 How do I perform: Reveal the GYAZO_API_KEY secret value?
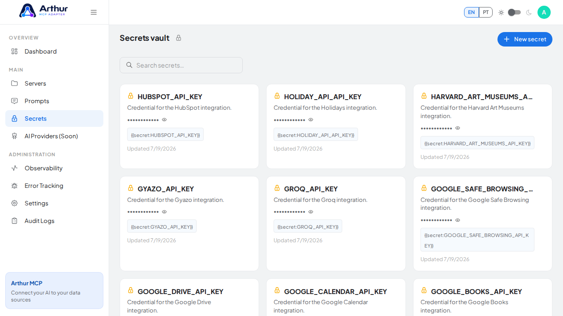tap(165, 212)
